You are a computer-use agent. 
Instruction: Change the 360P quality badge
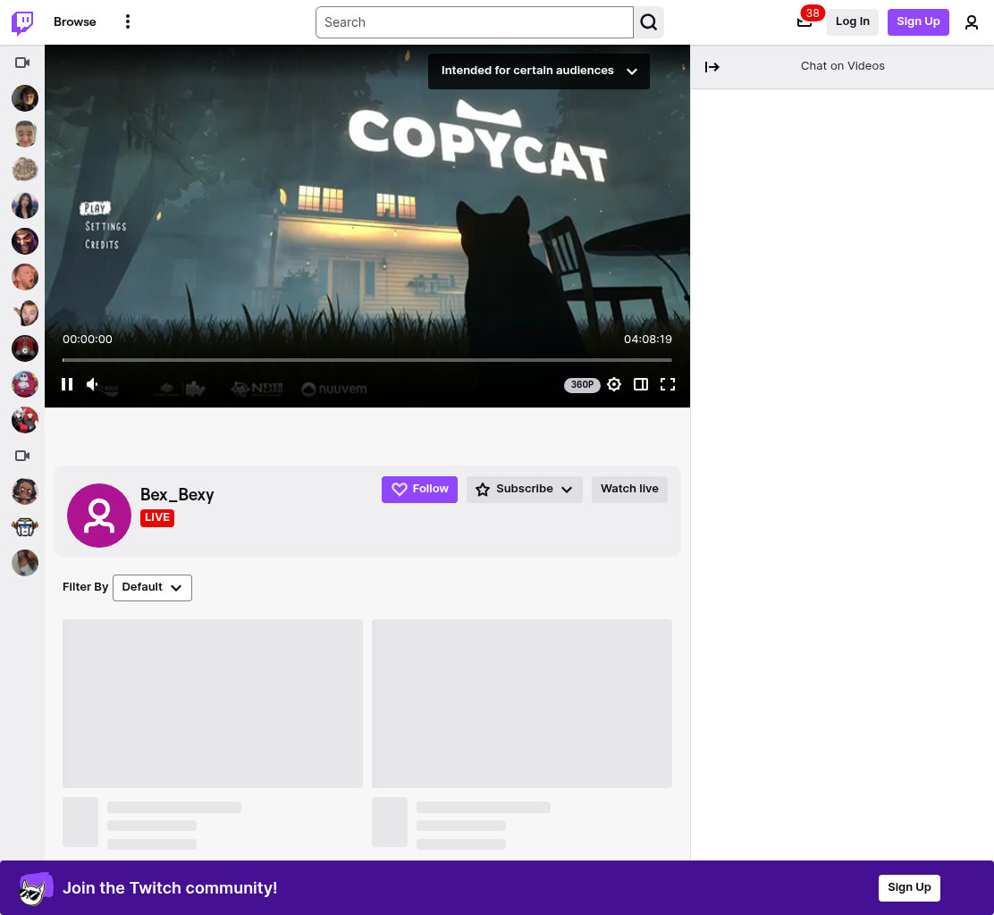(582, 384)
